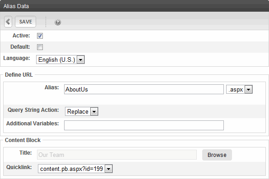
Task: Click the Content Block section heading
Action: 23,140
